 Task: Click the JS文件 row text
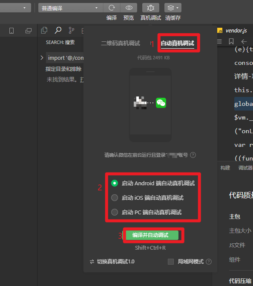[237, 245]
